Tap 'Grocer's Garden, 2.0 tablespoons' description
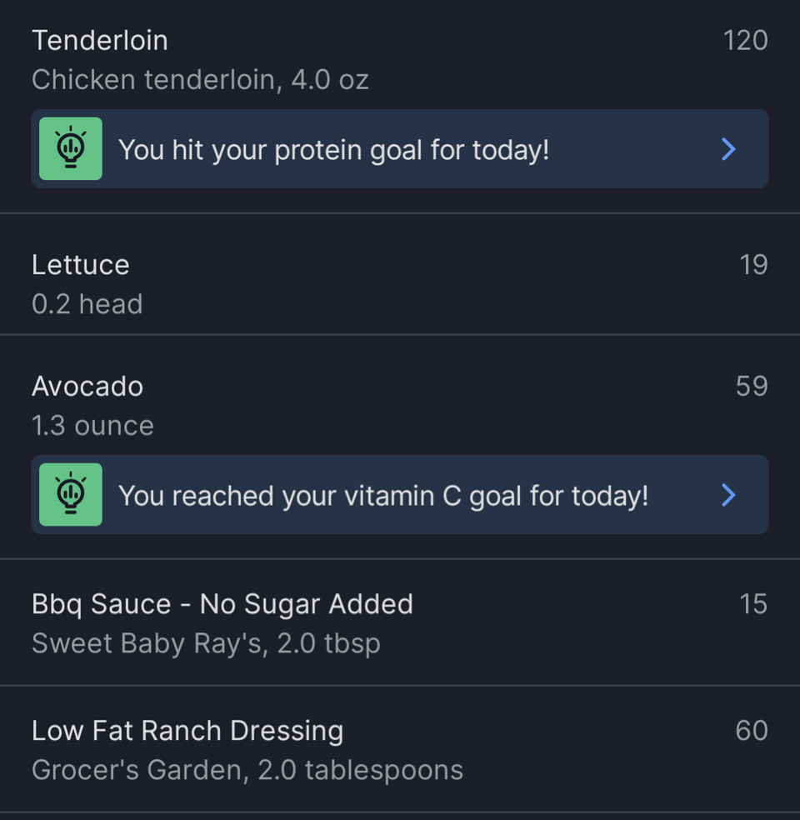The image size is (800, 820). (247, 770)
